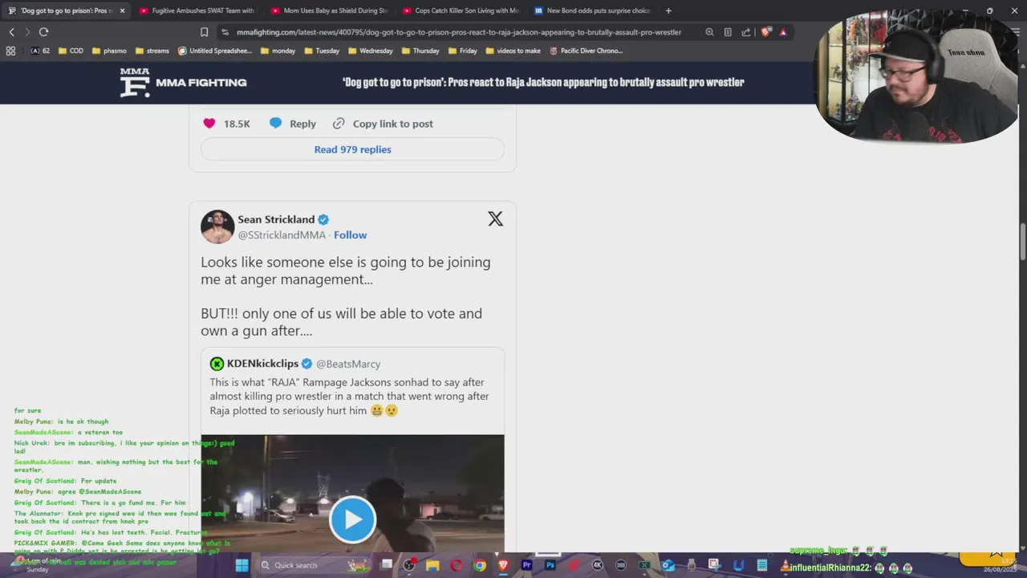1027x578 pixels.
Task: Open the apps grid icon in the bookmarks bar
Action: (10, 51)
